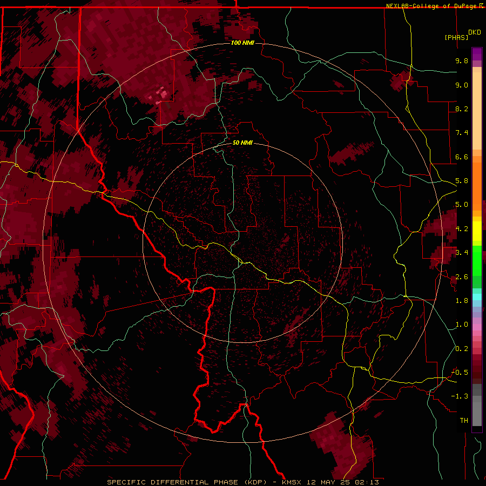Click the -0.5 value on the scale
486x486 pixels.
click(460, 373)
